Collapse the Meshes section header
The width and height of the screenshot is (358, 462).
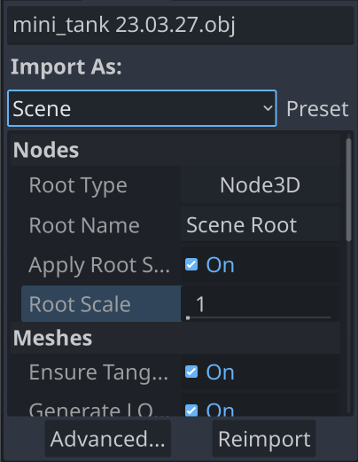click(175, 338)
